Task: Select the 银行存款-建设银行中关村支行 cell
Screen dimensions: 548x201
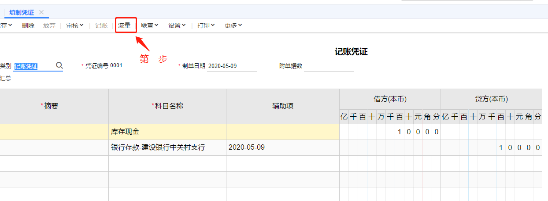Action: (167, 147)
